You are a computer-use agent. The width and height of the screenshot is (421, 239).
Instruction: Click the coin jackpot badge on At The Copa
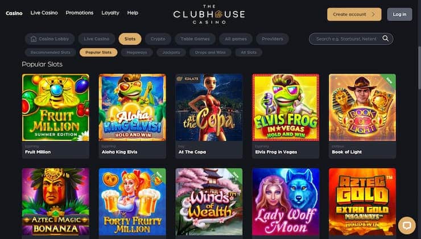188,79
